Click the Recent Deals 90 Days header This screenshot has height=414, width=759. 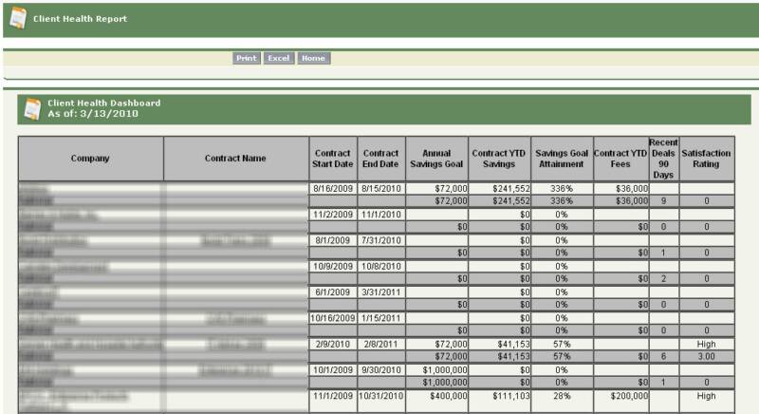(663, 159)
